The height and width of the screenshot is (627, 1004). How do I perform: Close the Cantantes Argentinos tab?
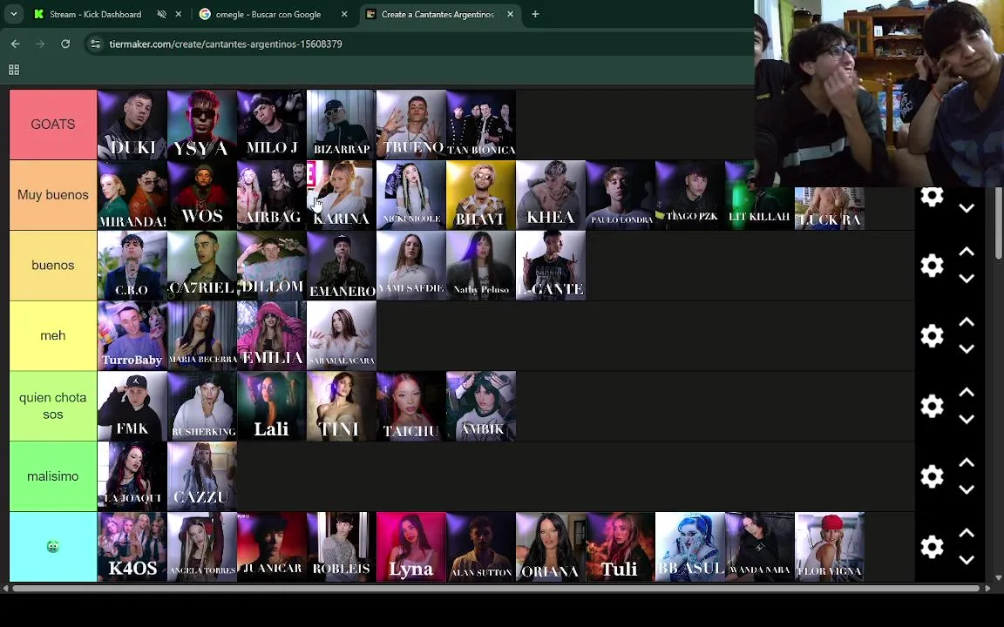511,14
